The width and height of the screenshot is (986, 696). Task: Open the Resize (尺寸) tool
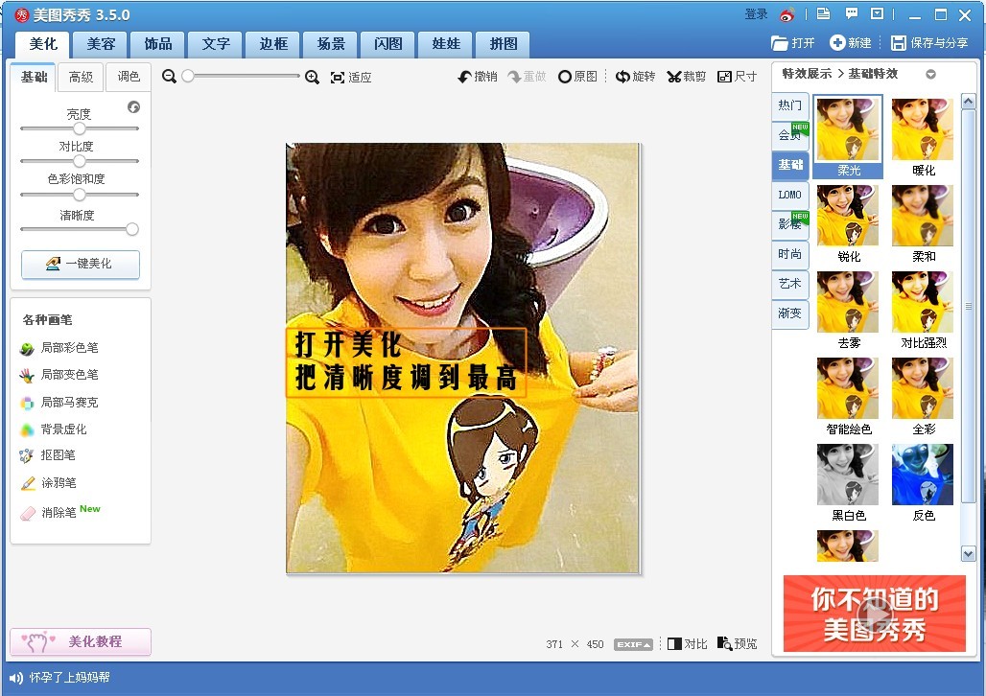pos(737,77)
